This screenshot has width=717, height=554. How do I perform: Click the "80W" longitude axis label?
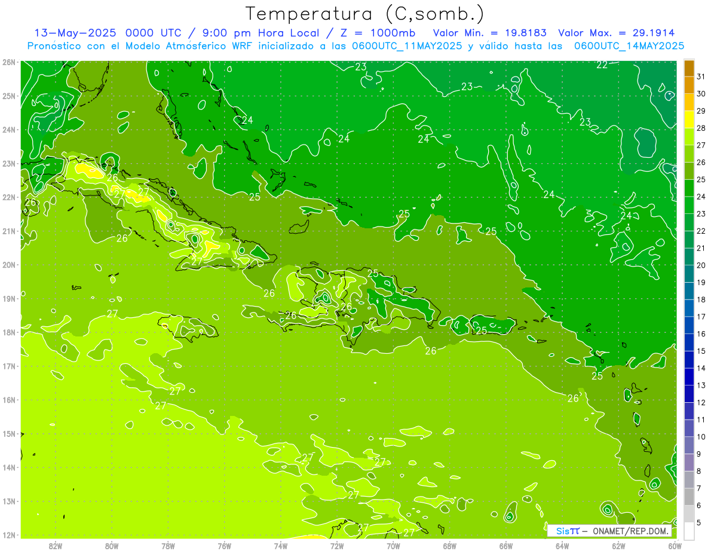point(112,546)
